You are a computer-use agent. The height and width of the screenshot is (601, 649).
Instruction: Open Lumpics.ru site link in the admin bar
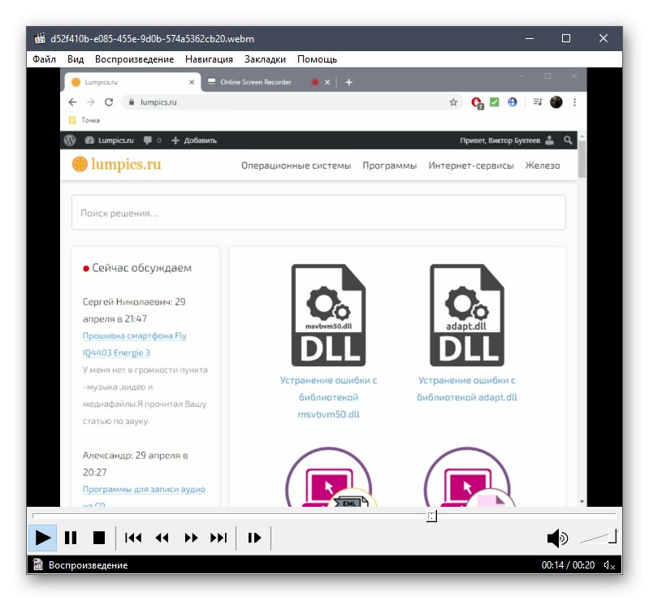(x=110, y=141)
